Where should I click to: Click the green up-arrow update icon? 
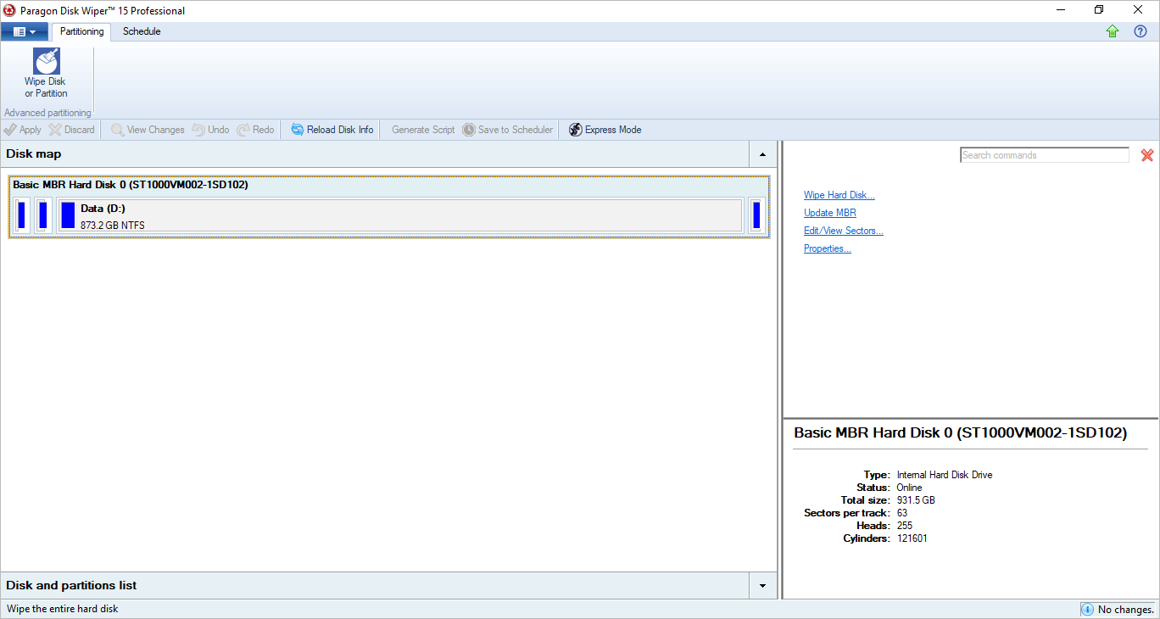pos(1113,31)
